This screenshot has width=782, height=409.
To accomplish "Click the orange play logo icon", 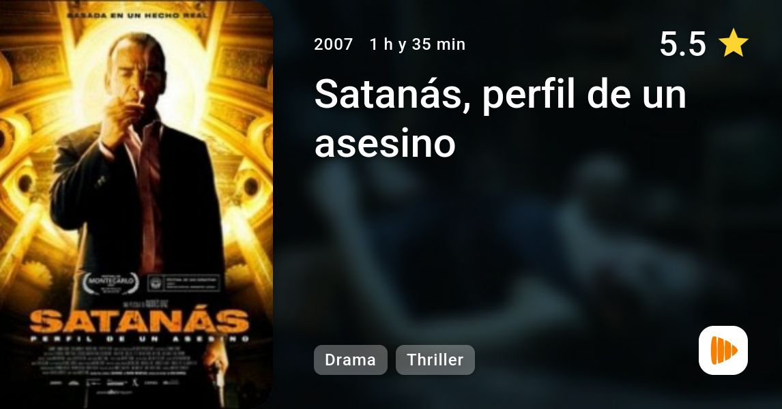I will 723,350.
